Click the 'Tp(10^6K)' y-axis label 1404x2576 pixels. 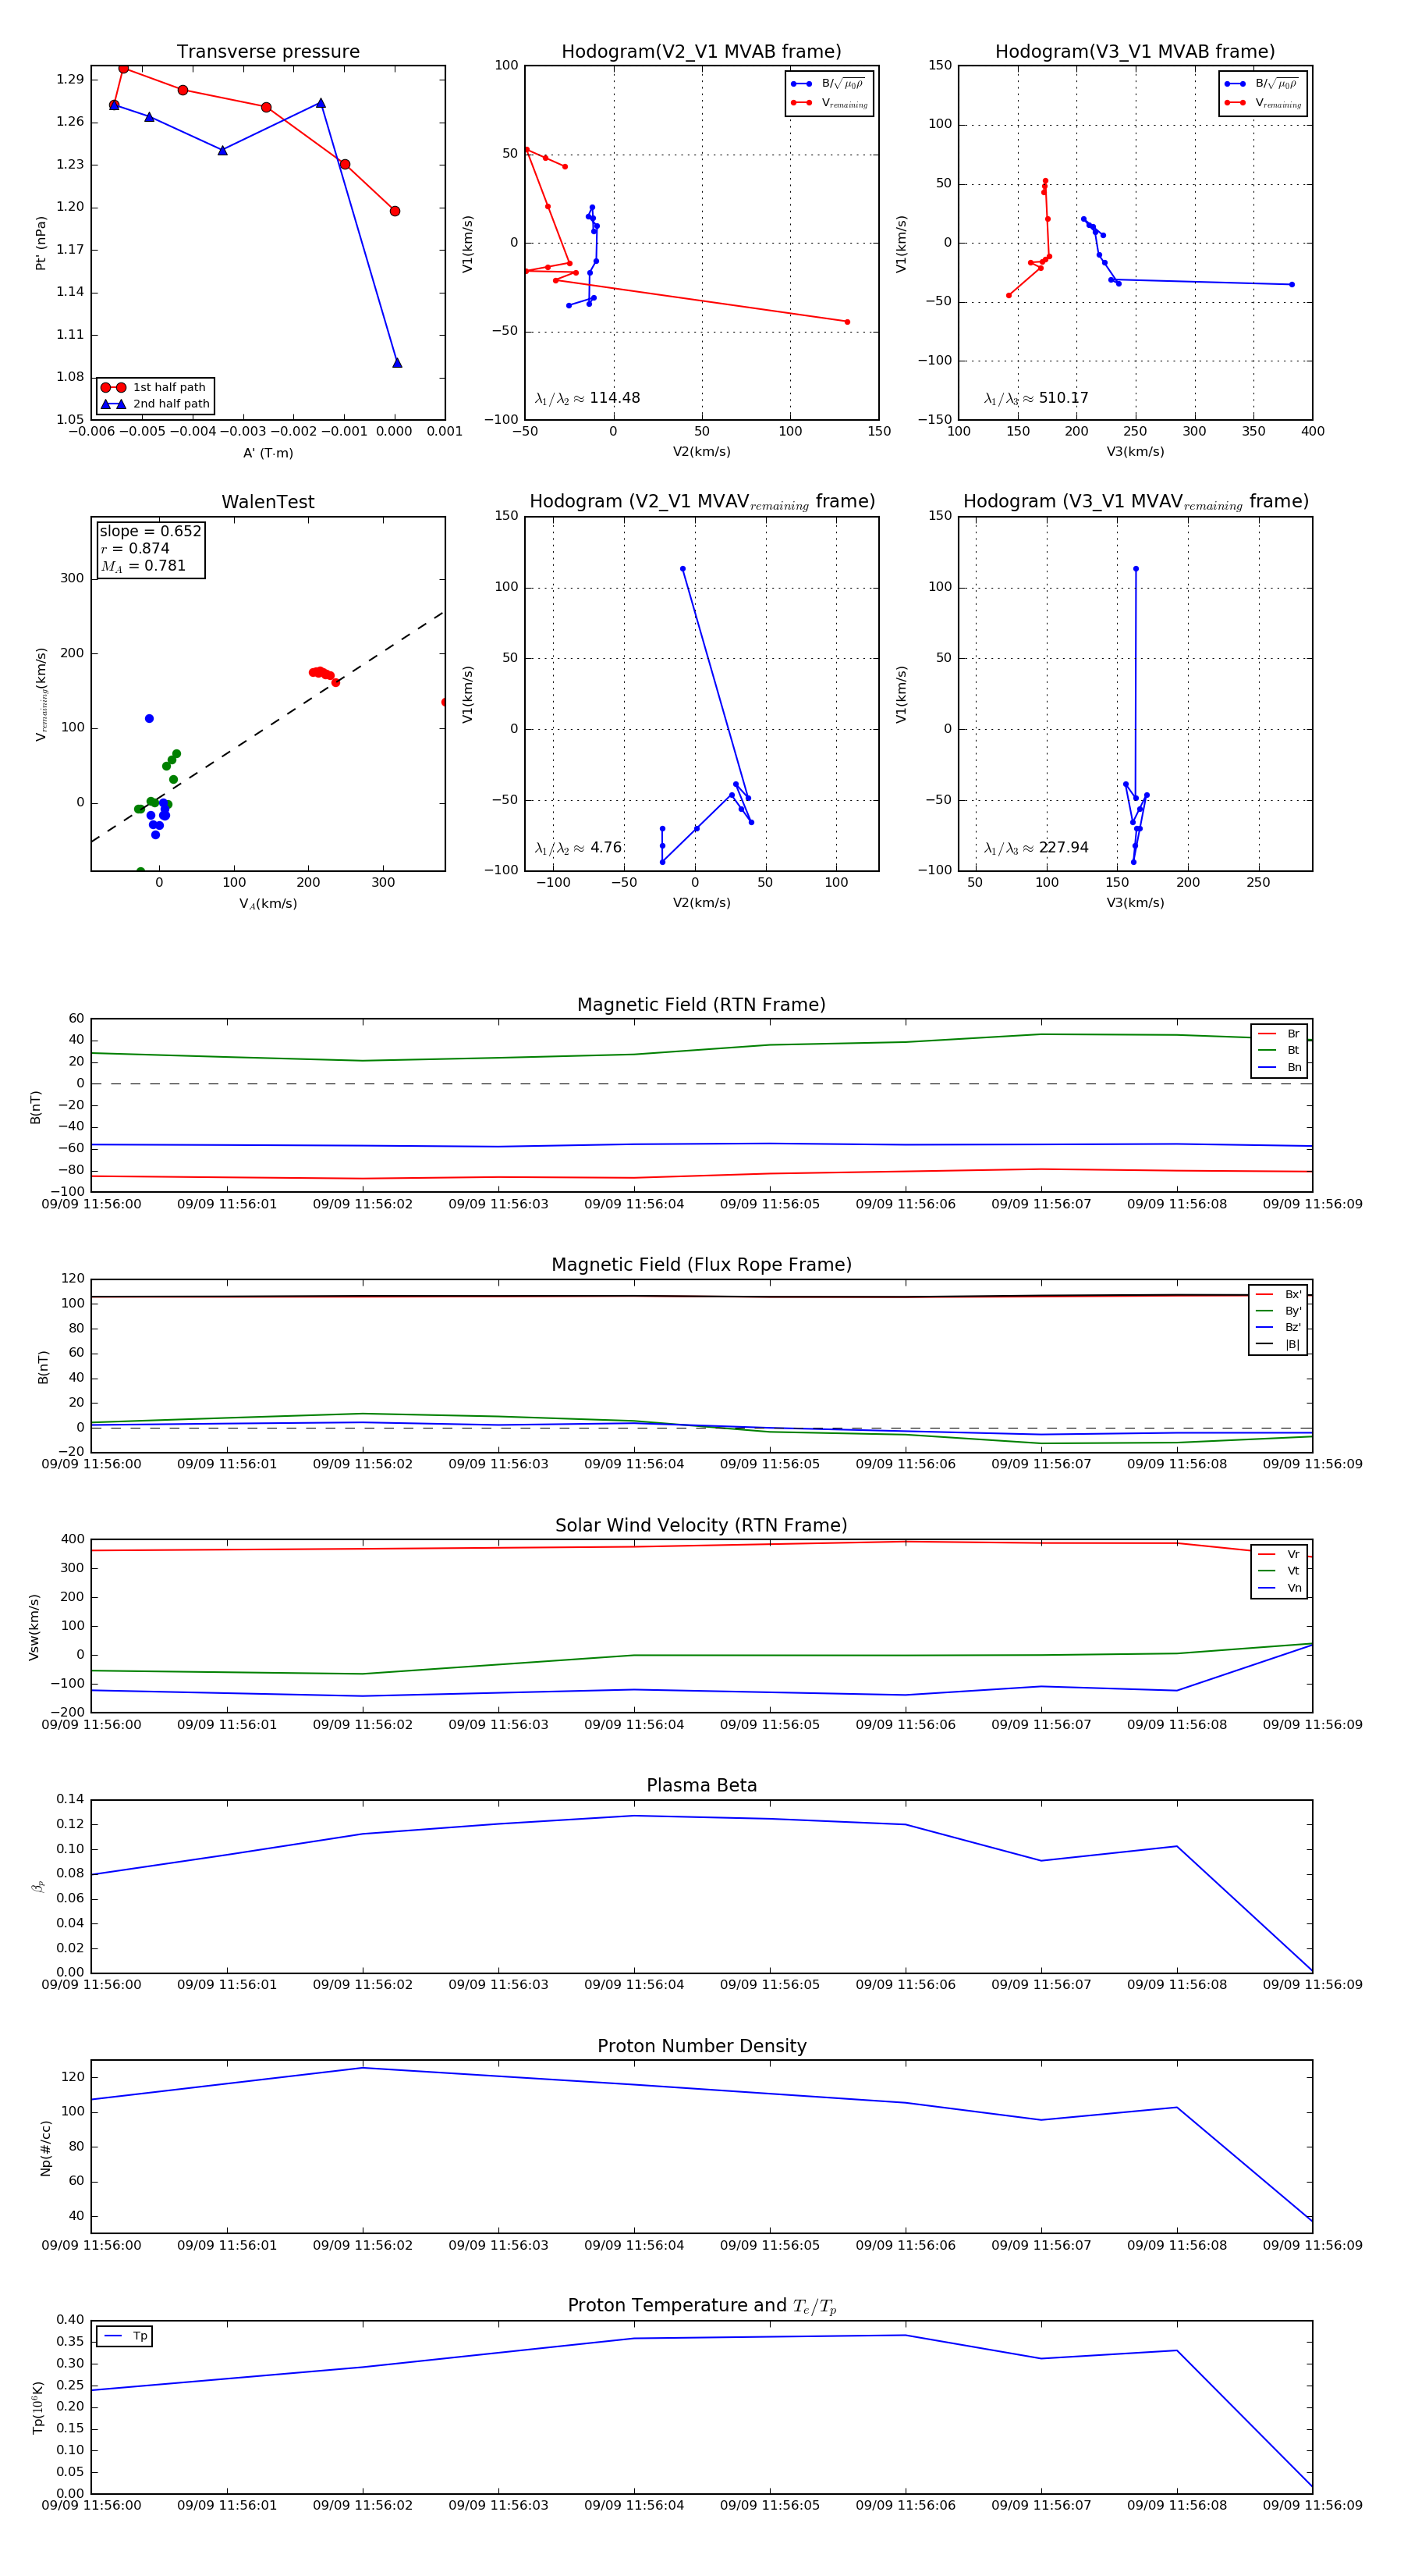click(x=38, y=2407)
